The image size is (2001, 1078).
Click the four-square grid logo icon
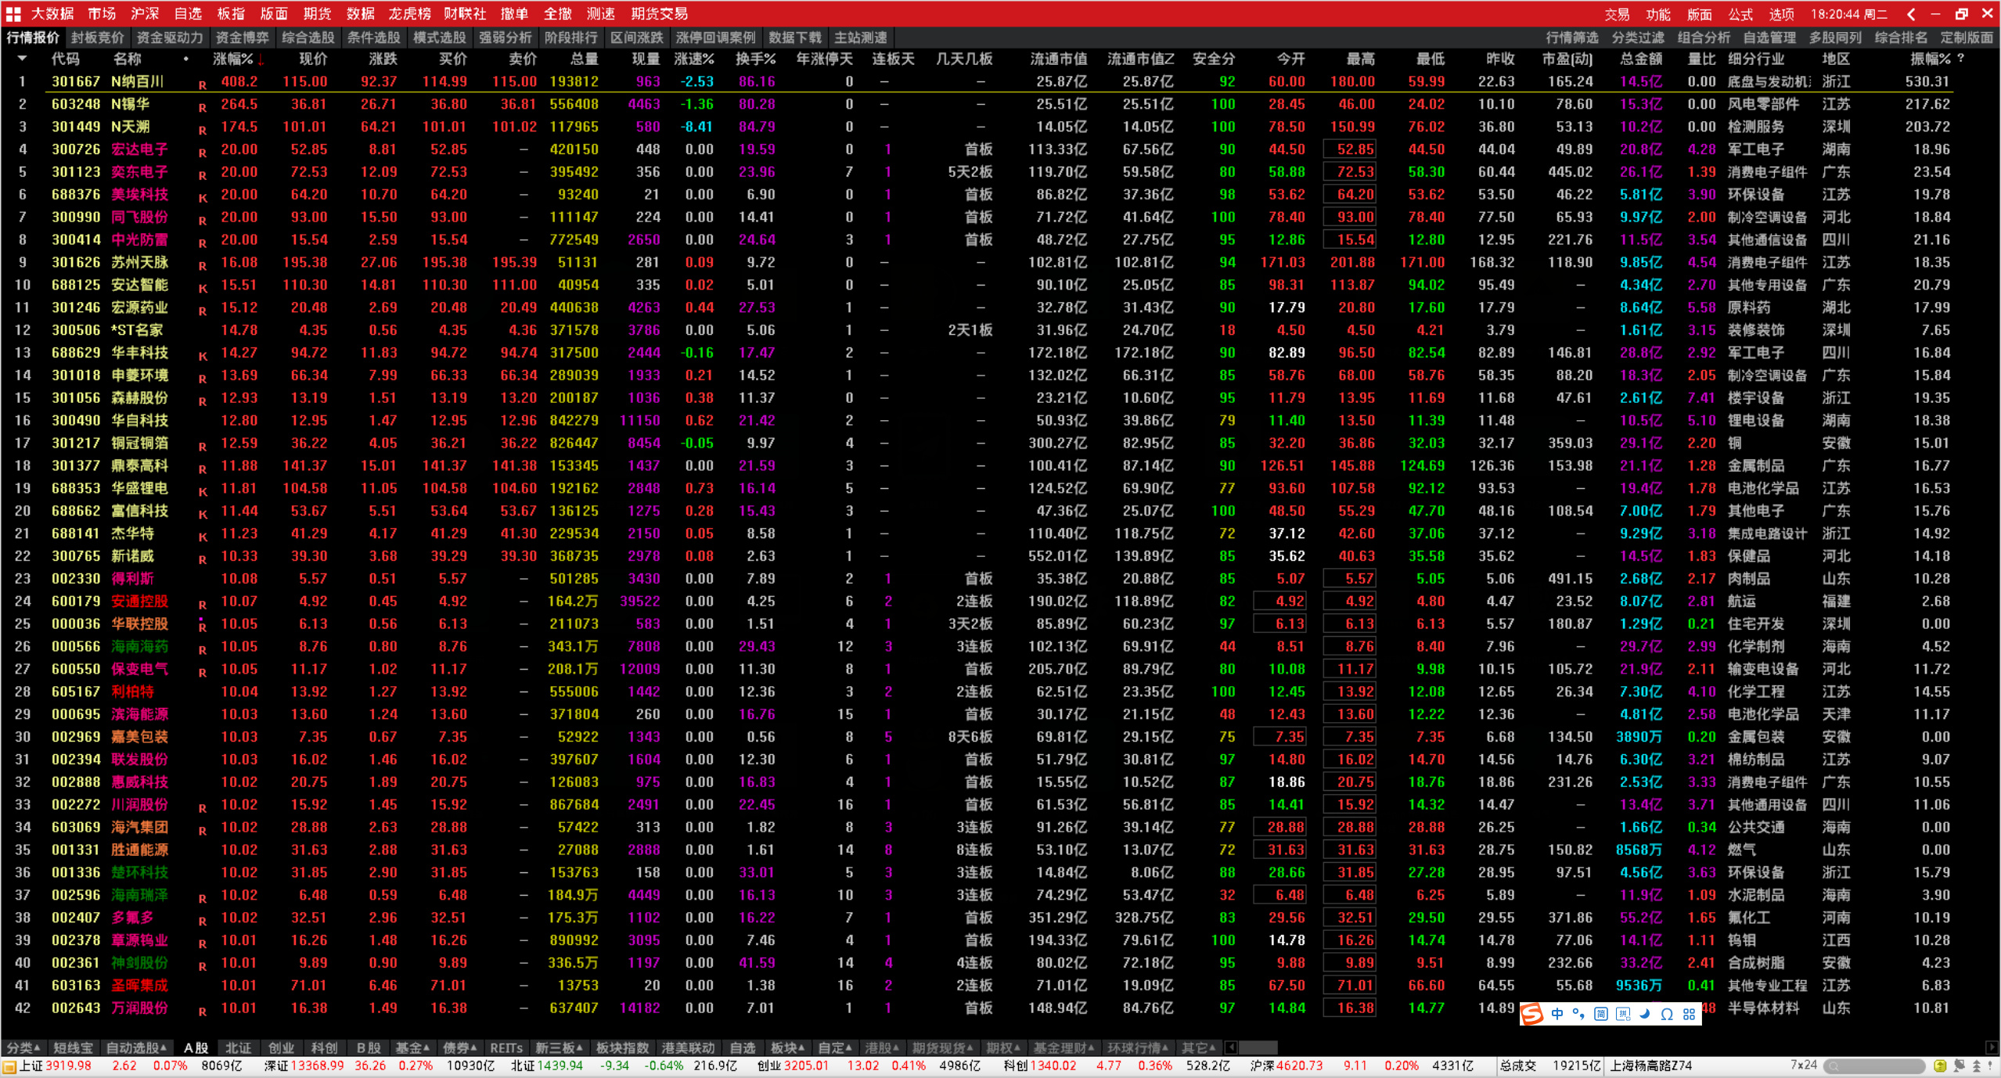click(x=13, y=13)
